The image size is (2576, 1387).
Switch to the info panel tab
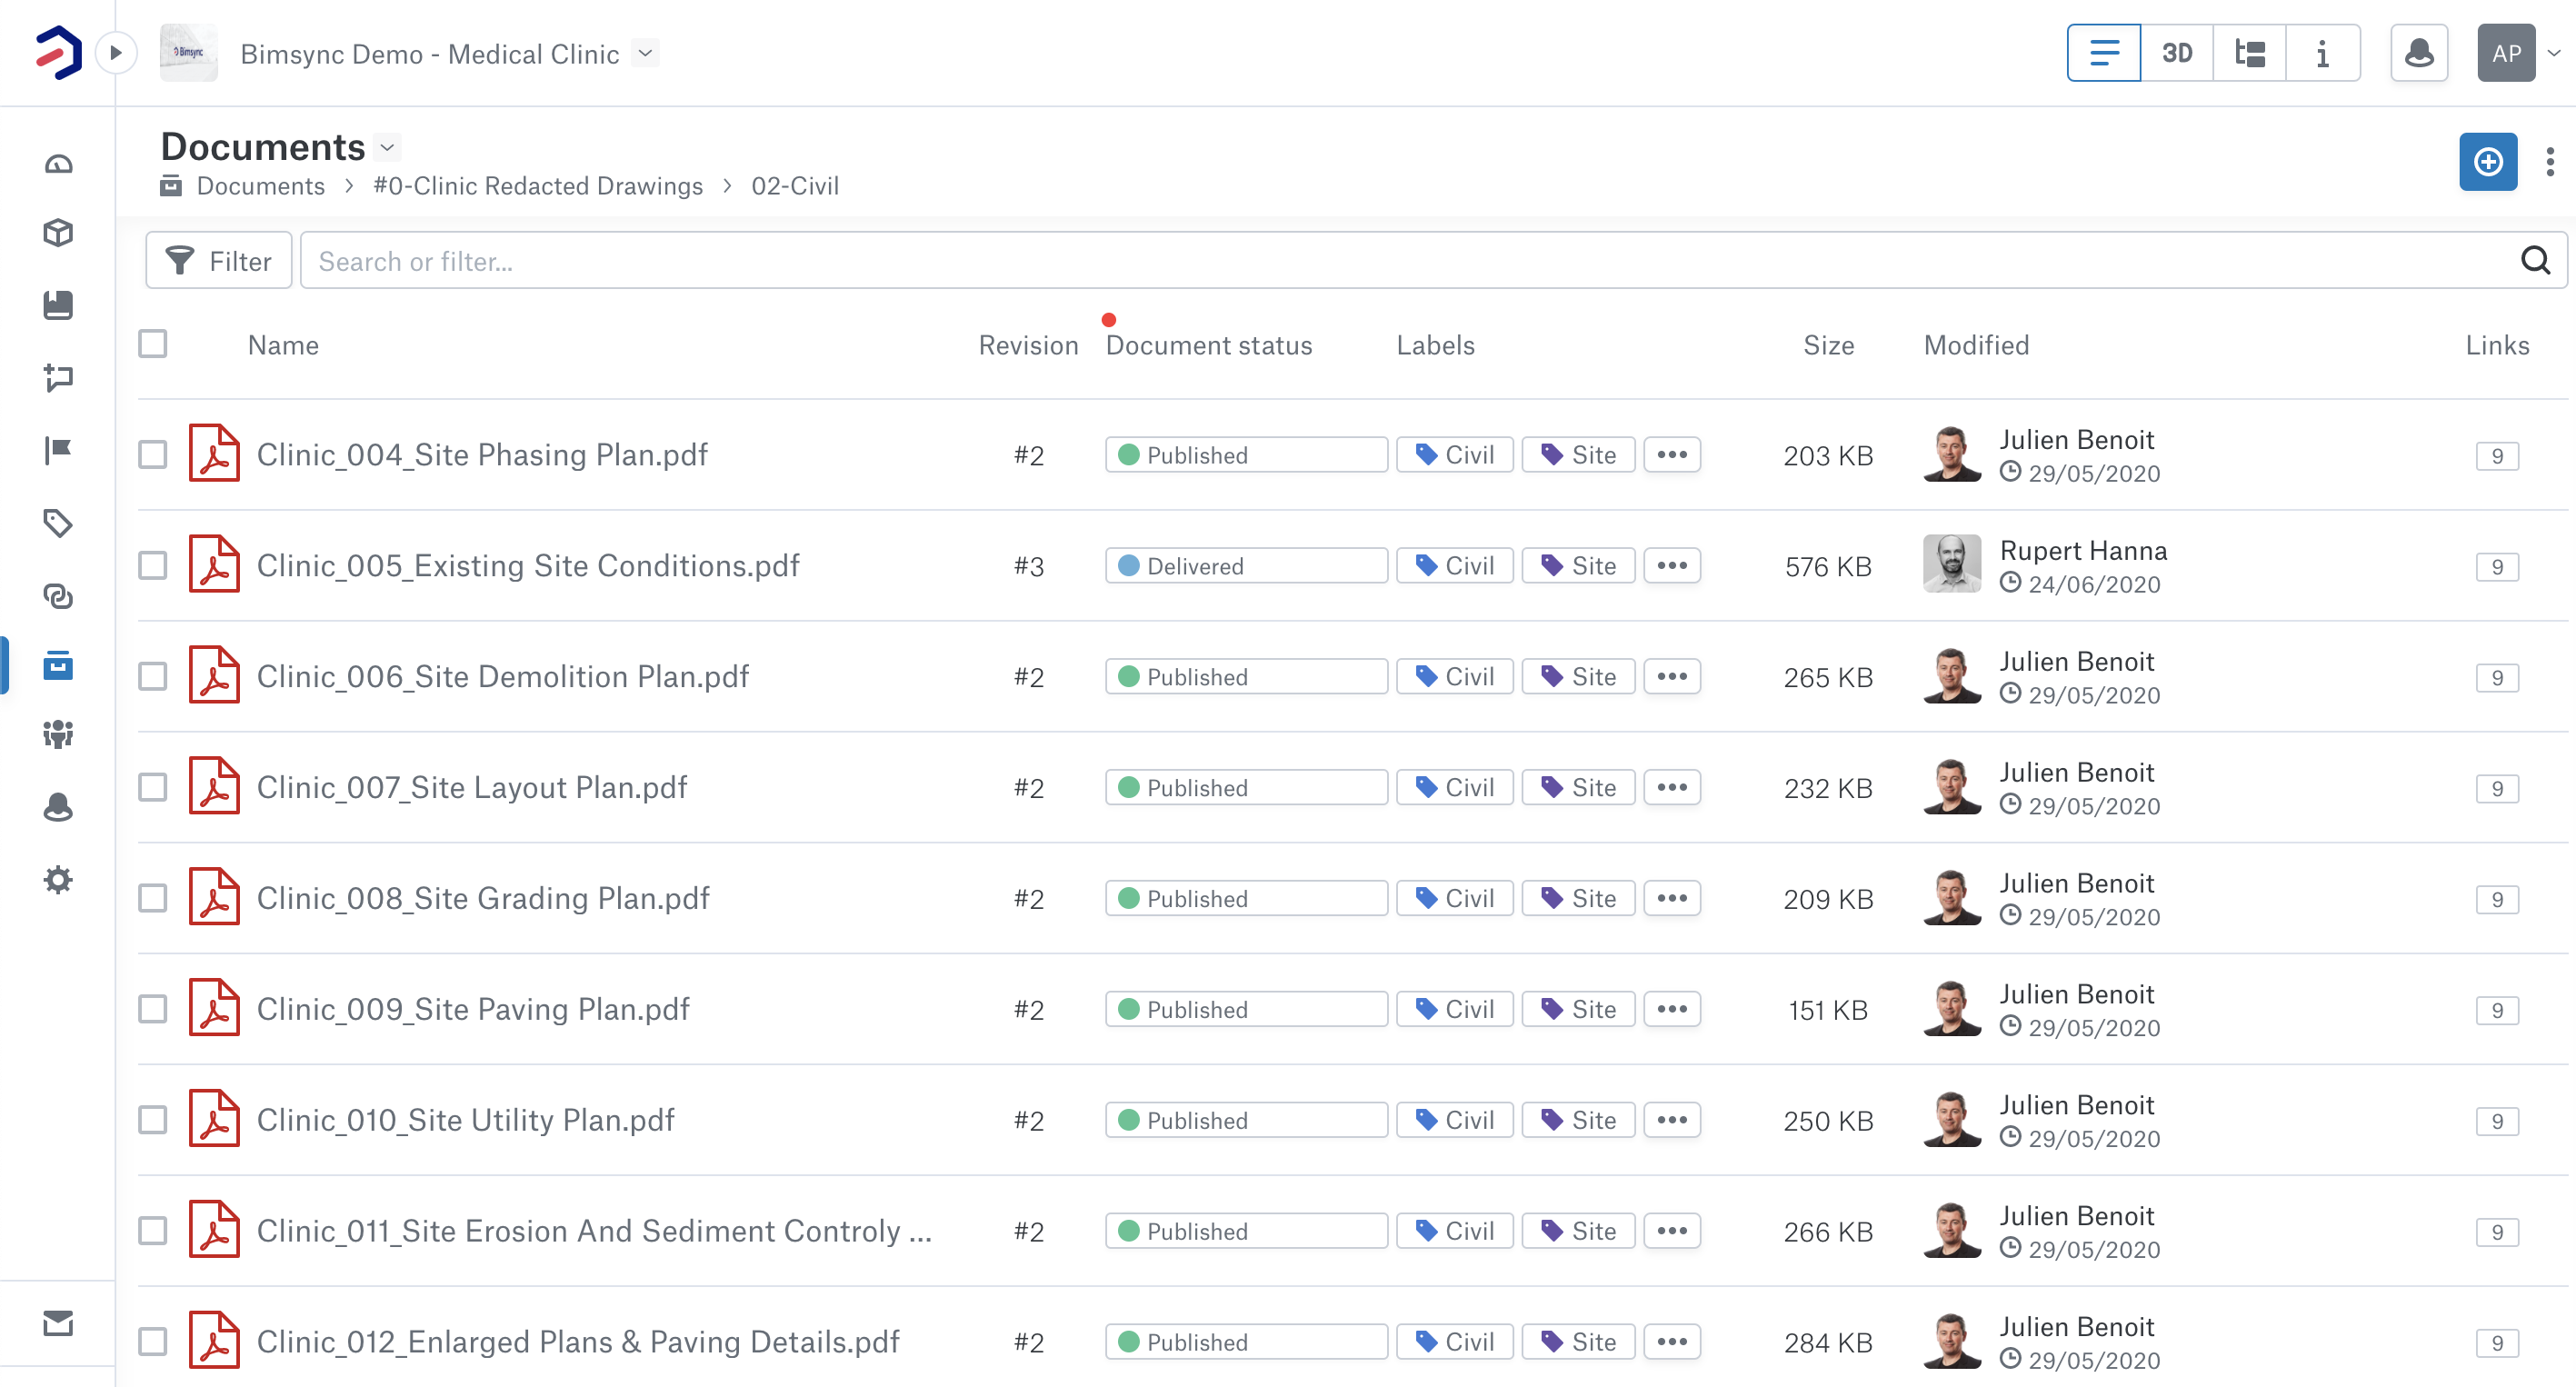tap(2323, 53)
